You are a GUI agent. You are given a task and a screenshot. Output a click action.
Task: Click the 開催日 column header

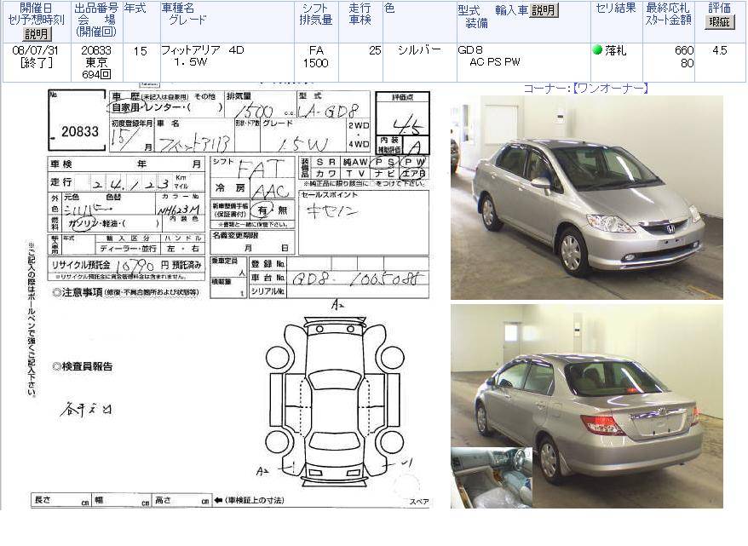point(37,9)
